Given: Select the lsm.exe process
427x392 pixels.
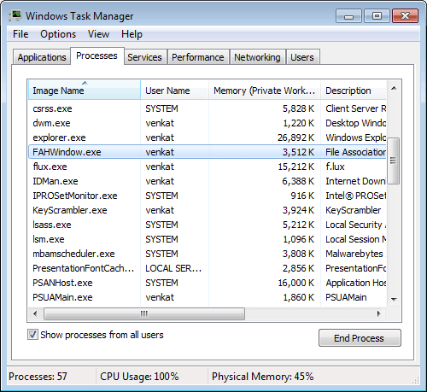Looking at the screenshot, I should click(x=208, y=239).
